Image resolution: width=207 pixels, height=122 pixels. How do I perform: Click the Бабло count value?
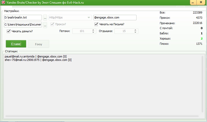point(202,33)
